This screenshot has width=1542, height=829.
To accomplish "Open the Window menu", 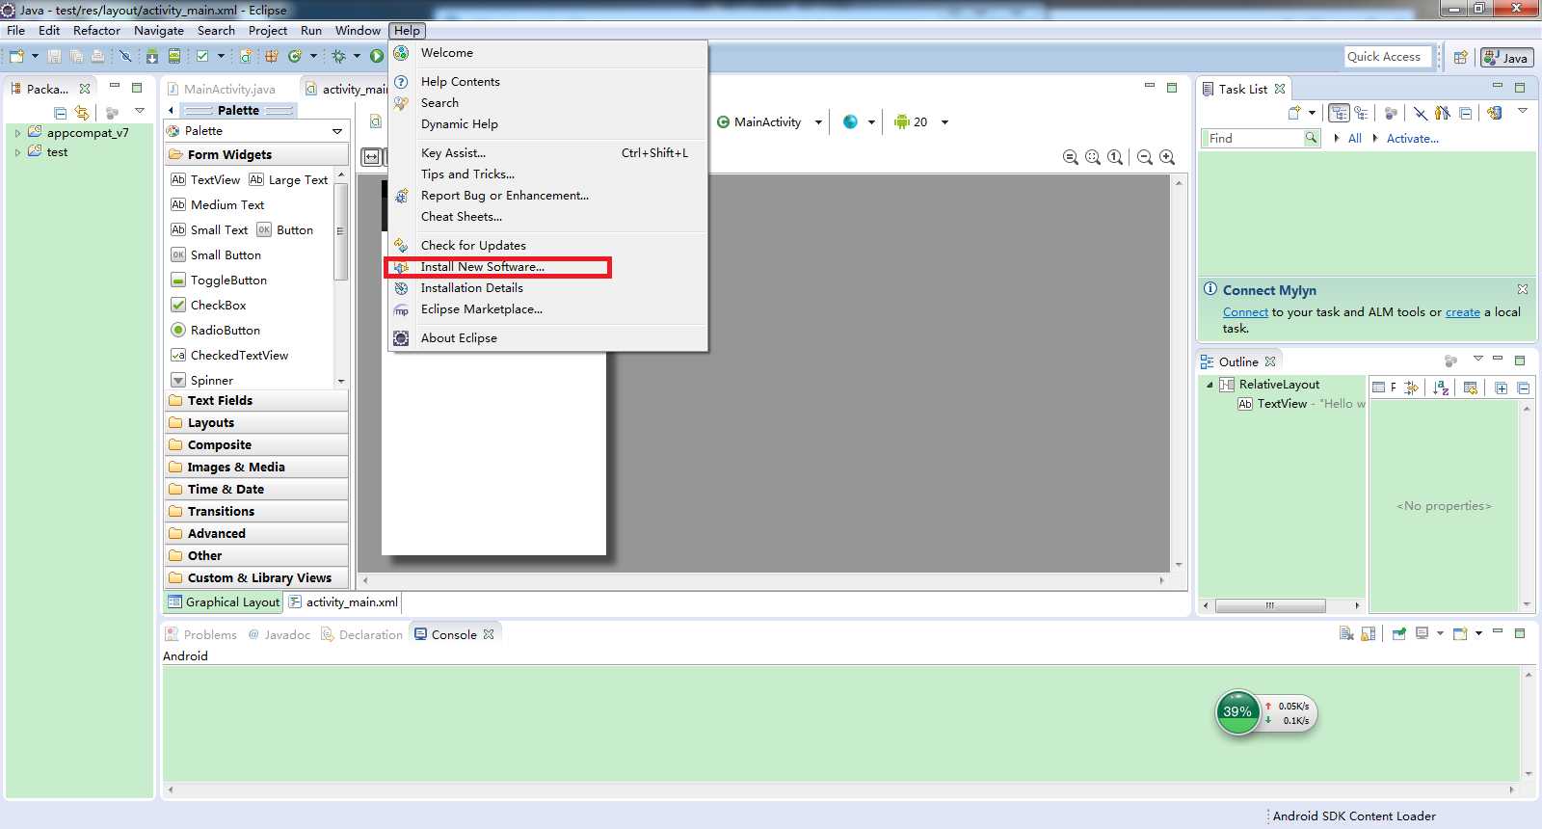I will coord(358,31).
